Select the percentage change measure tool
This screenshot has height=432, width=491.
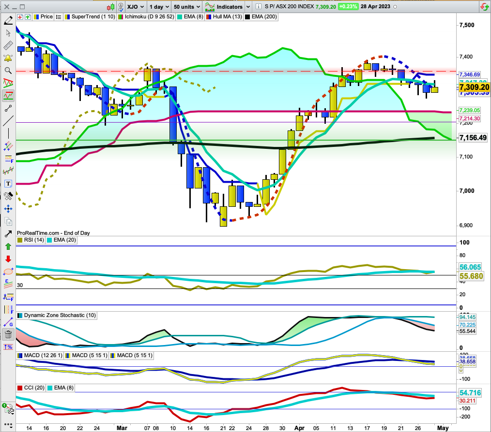pyautogui.click(x=8, y=346)
